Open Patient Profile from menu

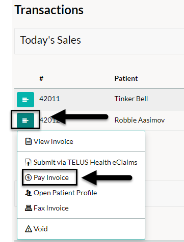click(81, 193)
